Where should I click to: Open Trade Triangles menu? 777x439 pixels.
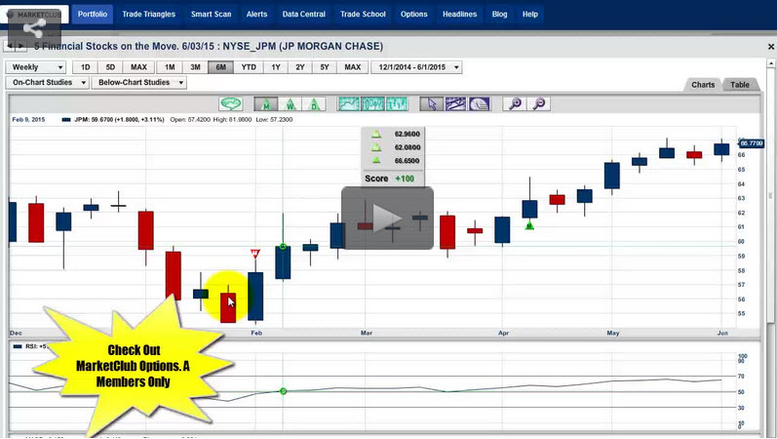pyautogui.click(x=148, y=14)
